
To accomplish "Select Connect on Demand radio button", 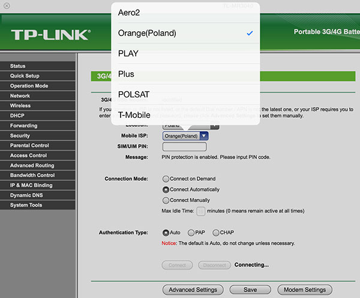I will tap(166, 178).
